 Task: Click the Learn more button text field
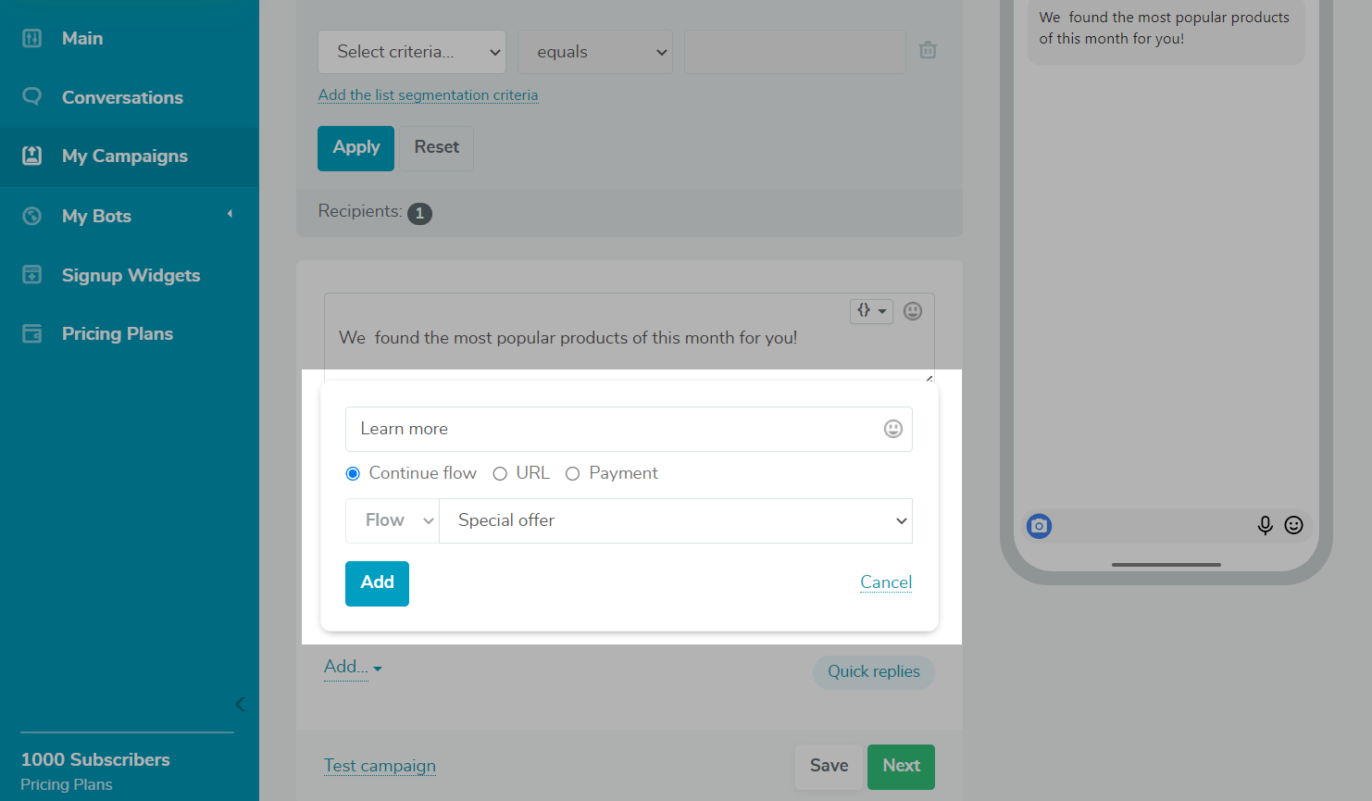[616, 429]
